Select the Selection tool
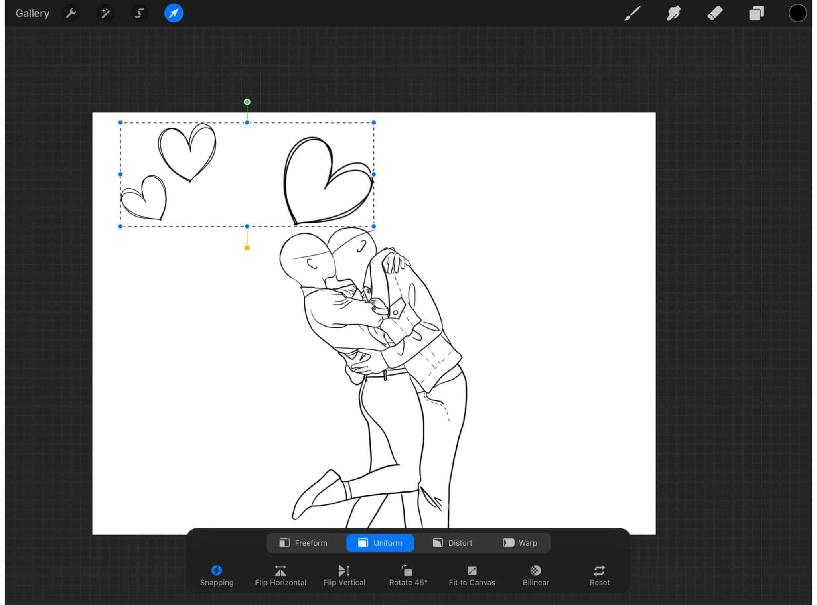This screenshot has height=605, width=817. pyautogui.click(x=139, y=13)
